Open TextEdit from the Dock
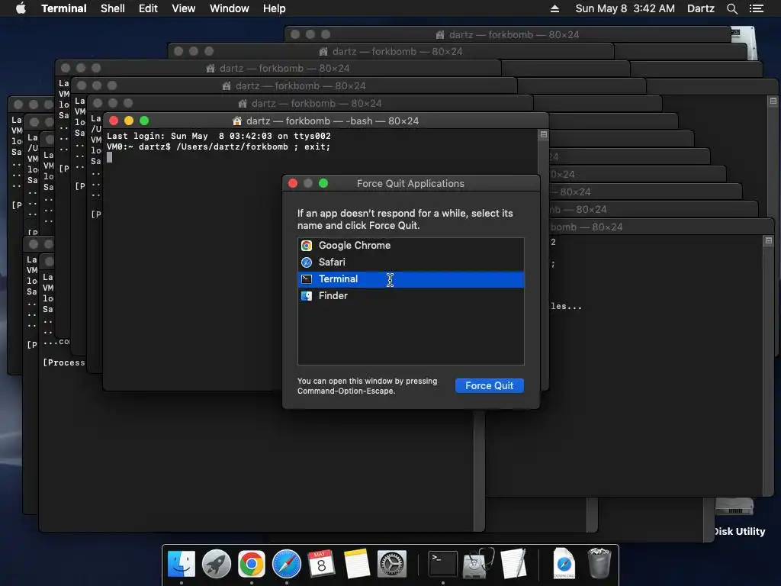Viewport: 781px width, 586px height. (513, 564)
